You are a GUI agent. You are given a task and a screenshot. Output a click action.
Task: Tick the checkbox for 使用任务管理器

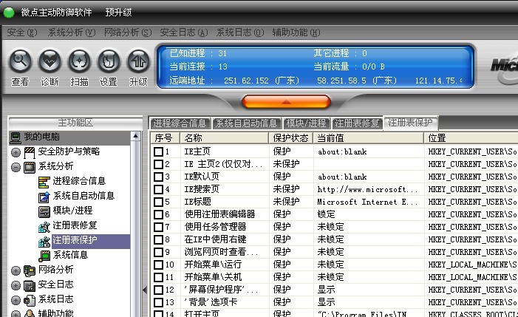[x=159, y=227]
